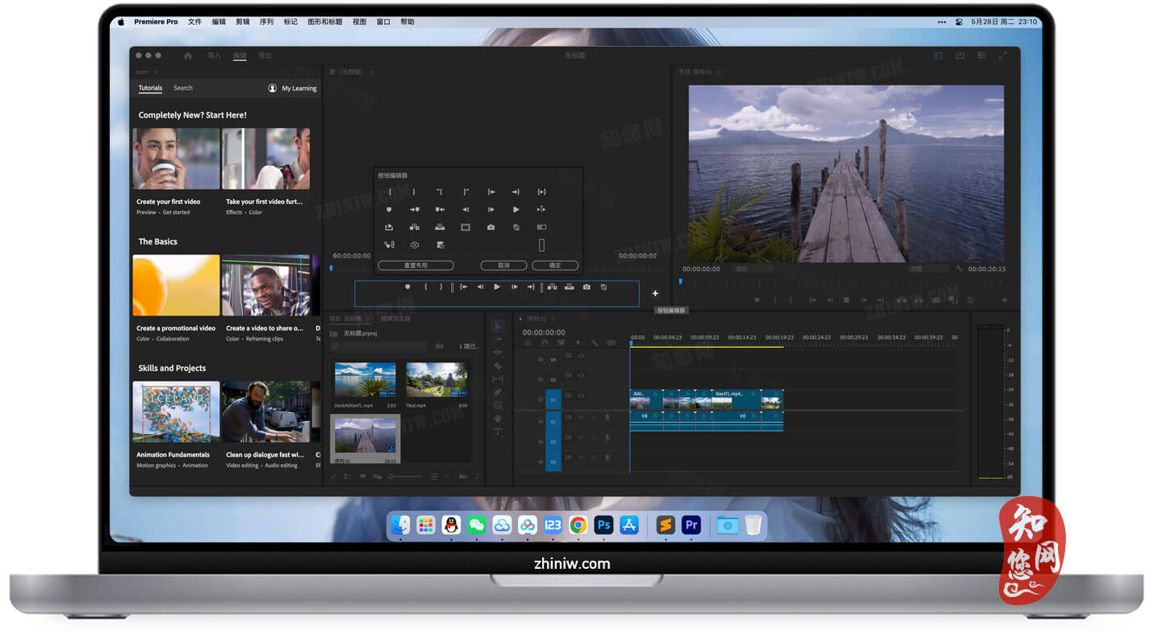1153x643 pixels.
Task: Open Program monitor settings wrench
Action: (959, 269)
